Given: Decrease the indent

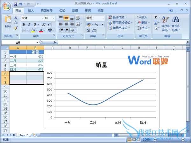Looking at the screenshot, I should (61, 30).
